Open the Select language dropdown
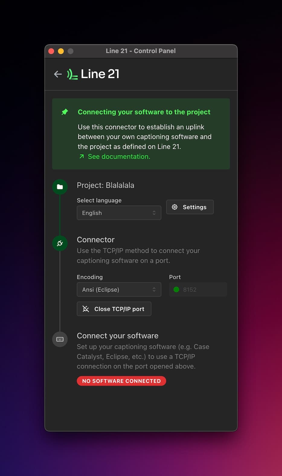282x476 pixels. pyautogui.click(x=119, y=213)
